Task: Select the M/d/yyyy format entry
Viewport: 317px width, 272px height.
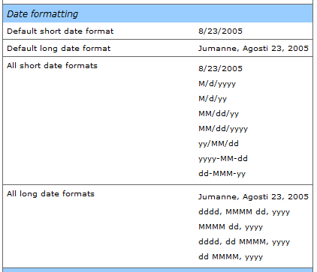Action: pyautogui.click(x=217, y=84)
